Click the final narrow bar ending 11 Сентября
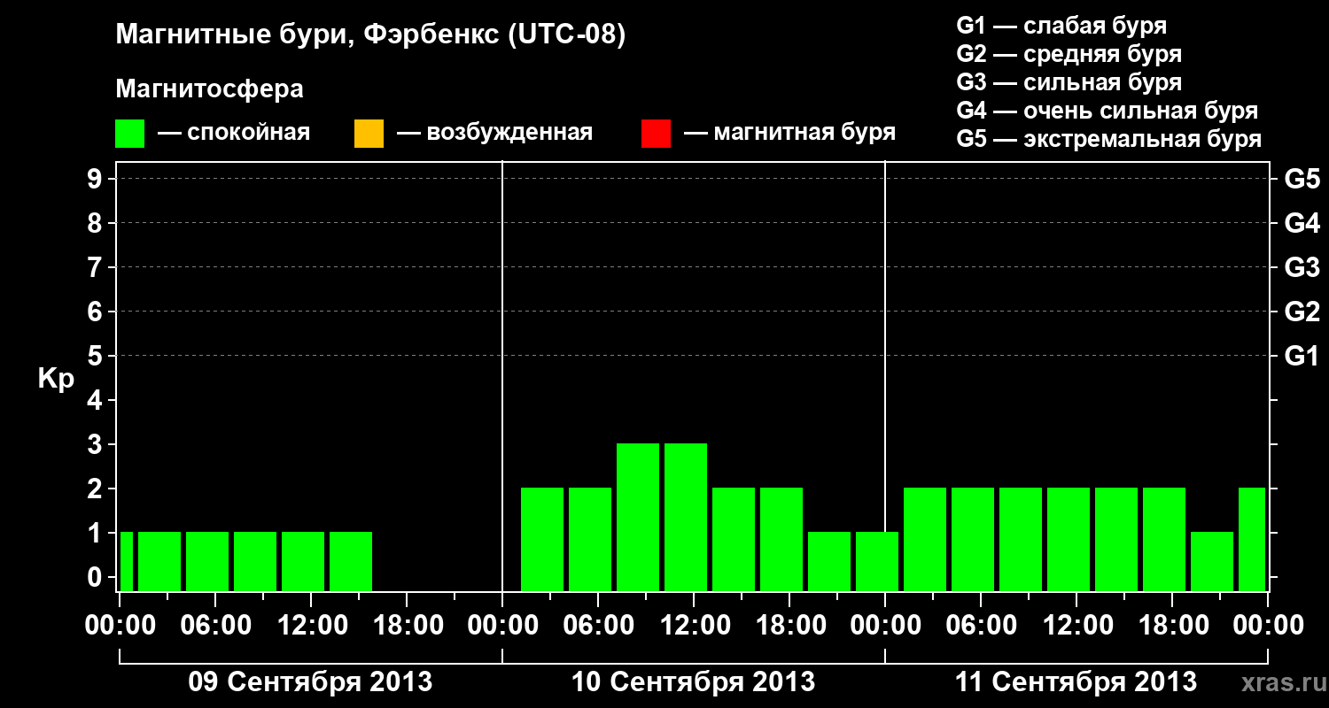Image resolution: width=1329 pixels, height=708 pixels. coord(1252,539)
